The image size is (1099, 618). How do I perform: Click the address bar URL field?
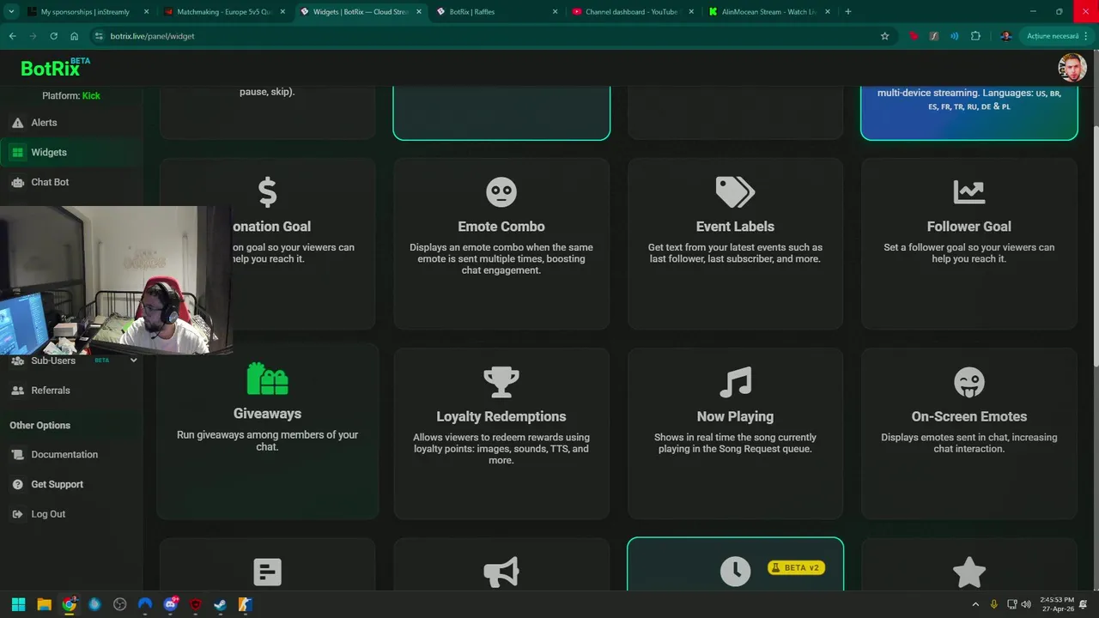489,36
